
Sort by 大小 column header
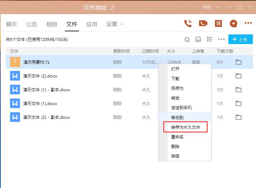tap(171, 51)
